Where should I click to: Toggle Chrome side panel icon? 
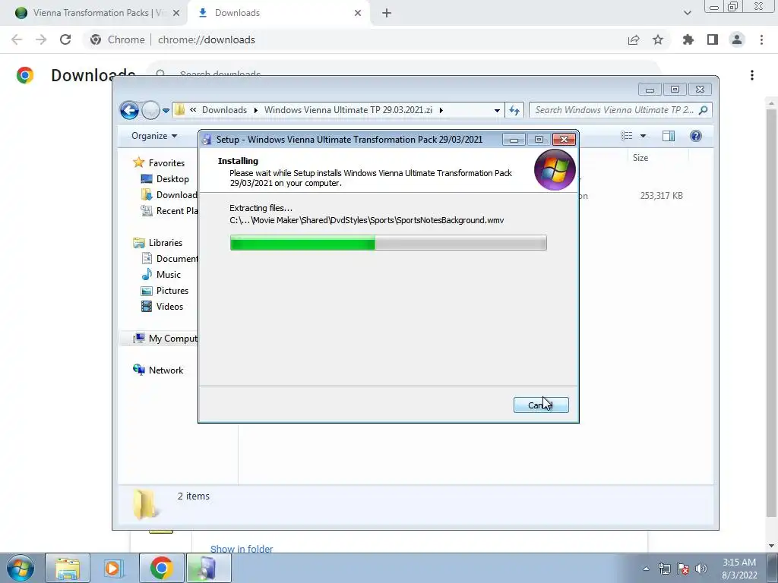point(713,39)
